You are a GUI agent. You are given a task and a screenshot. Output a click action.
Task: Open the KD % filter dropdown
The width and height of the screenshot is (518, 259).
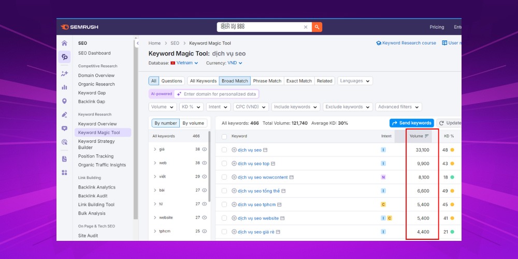pos(191,107)
